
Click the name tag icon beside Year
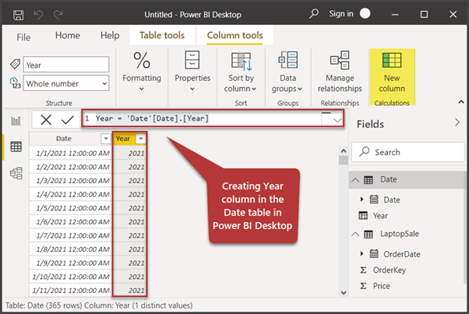(15, 64)
